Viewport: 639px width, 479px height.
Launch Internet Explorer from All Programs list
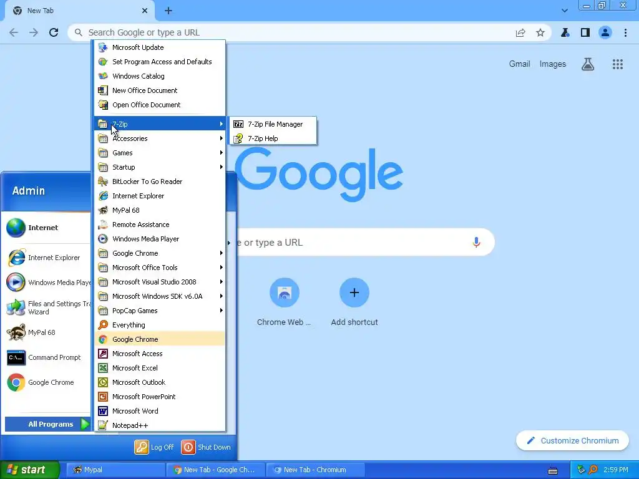click(x=160, y=196)
